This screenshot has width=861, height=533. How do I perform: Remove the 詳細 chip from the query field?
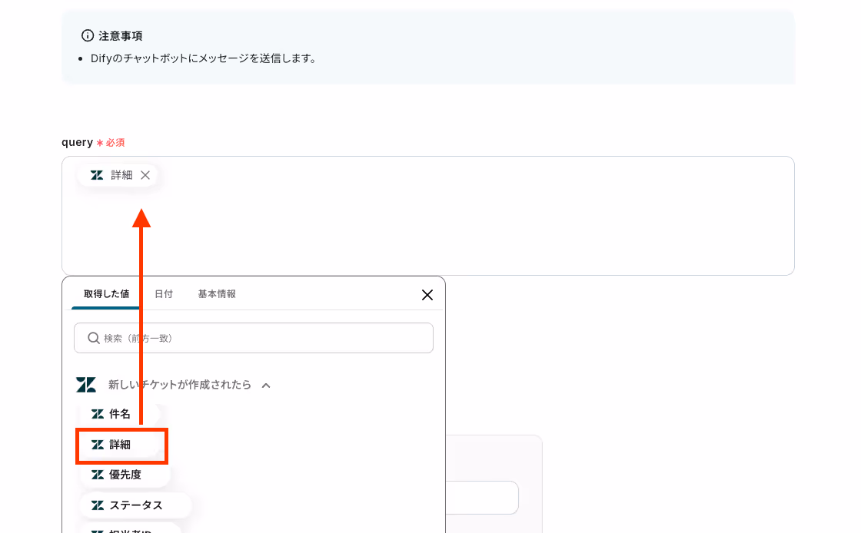coord(145,175)
